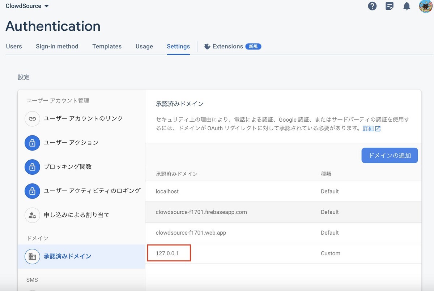Viewport: 434px width, 291px height.
Task: Click the ブロッキング関数 lock icon
Action: pos(32,167)
